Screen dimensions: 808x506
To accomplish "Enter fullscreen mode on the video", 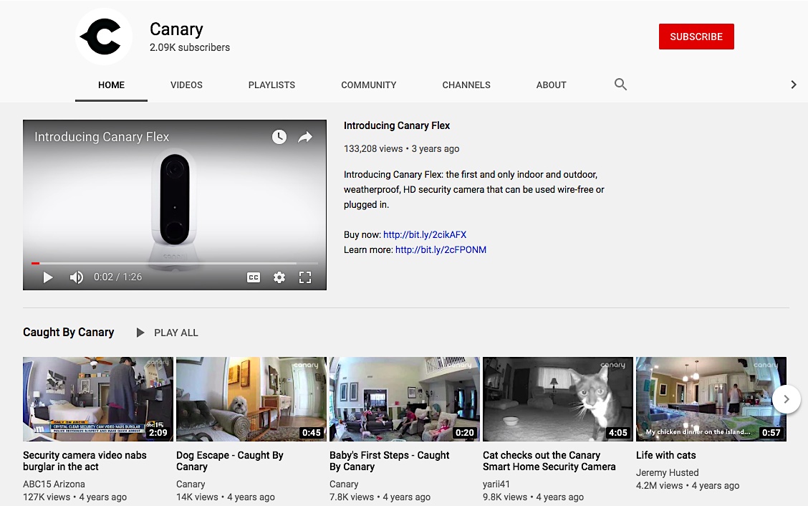I will pos(305,277).
